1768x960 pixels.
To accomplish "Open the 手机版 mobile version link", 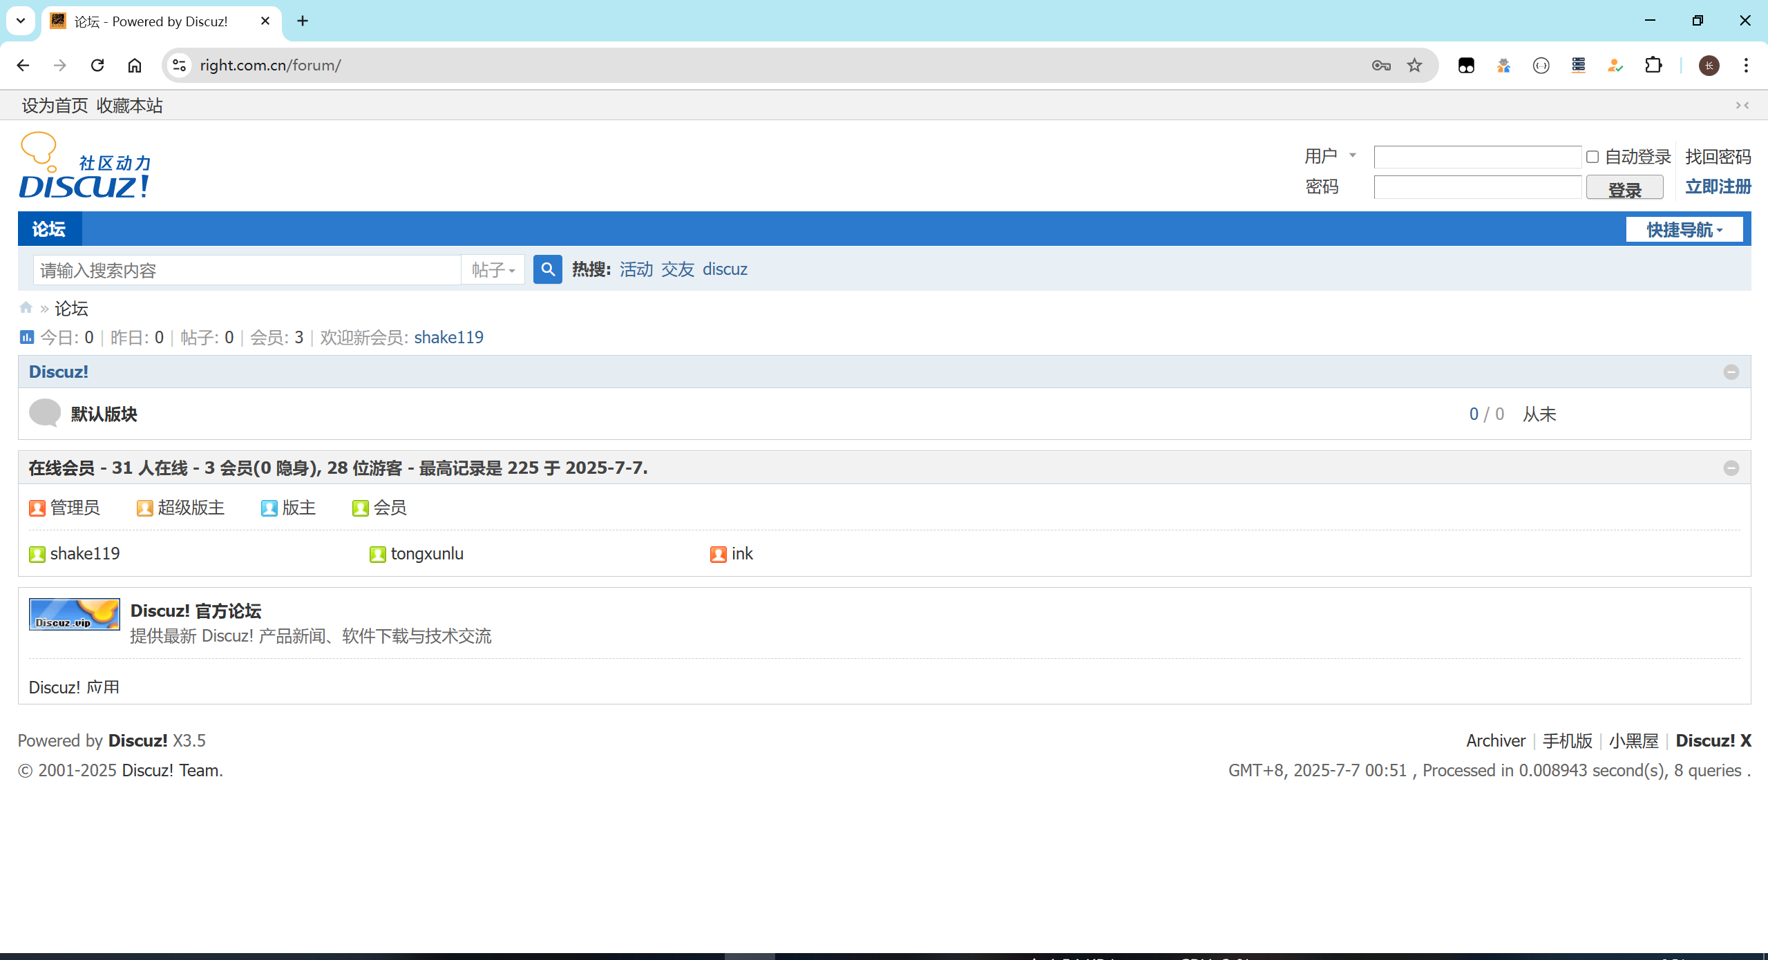I will tap(1568, 741).
